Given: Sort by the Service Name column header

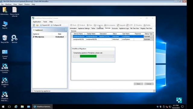Looking at the screenshot, I should [x=79, y=34].
